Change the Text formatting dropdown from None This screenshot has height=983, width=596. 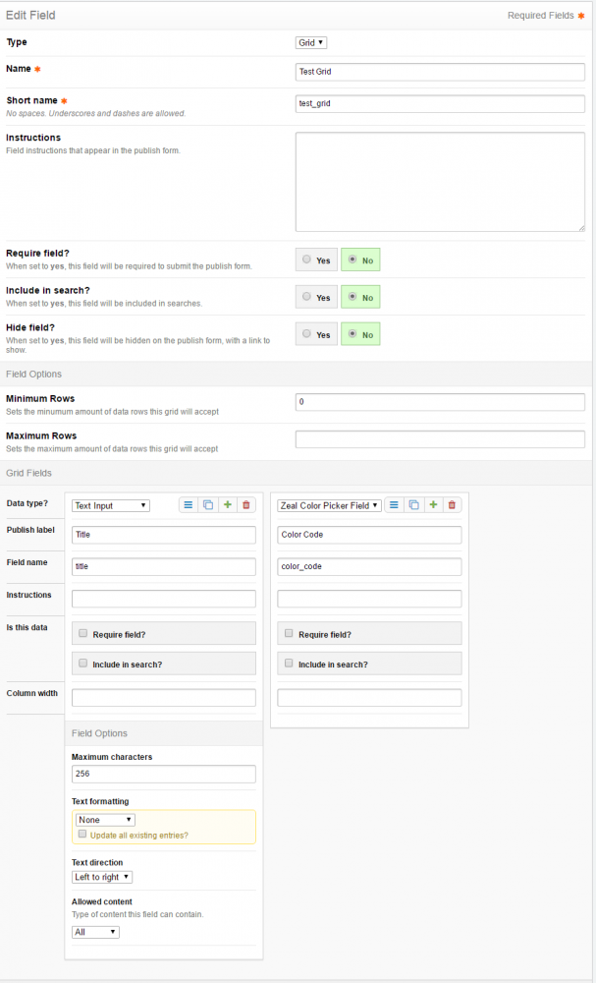(104, 819)
